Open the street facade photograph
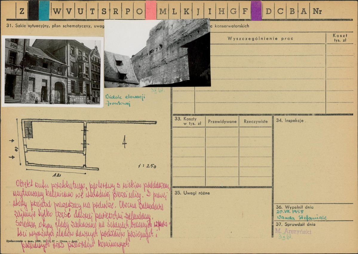This screenshot has height=254, width=358. click(52, 71)
